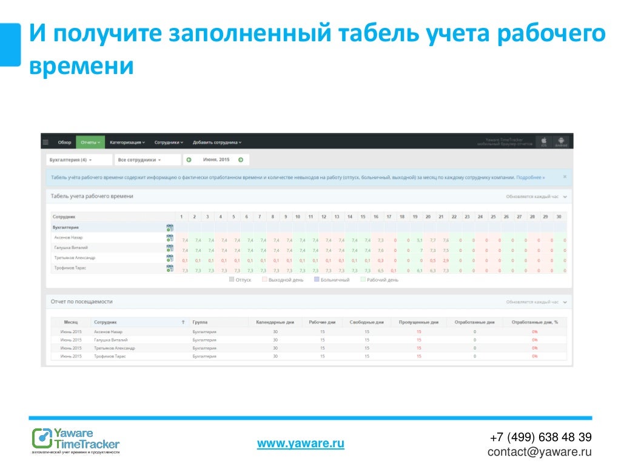The width and height of the screenshot is (621, 466).
Task: Click calendar icon for Трофимов Тарас
Action: (x=170, y=268)
